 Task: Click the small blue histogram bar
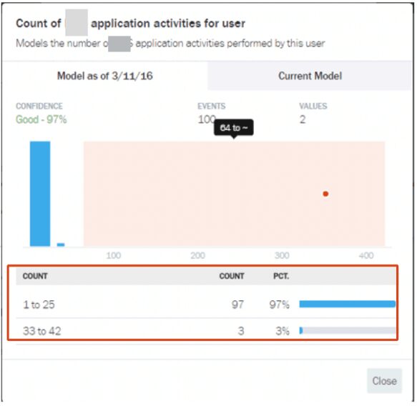tap(61, 244)
